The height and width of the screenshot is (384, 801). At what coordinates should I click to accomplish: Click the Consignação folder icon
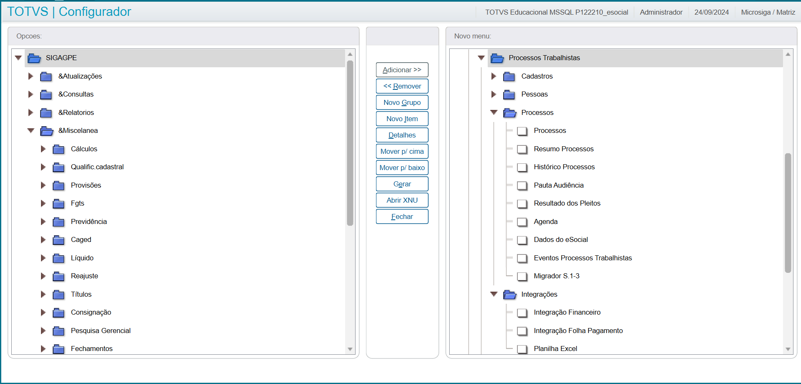[59, 313]
